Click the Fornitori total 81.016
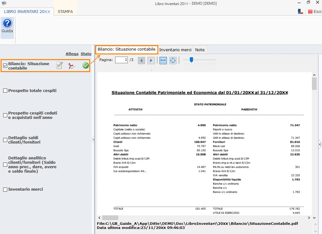The image size is (322, 234). pyautogui.click(x=295, y=142)
